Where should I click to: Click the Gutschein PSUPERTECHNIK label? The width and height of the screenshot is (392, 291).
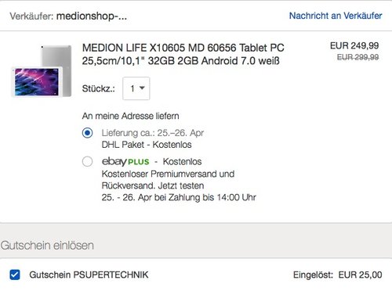pyautogui.click(x=89, y=275)
